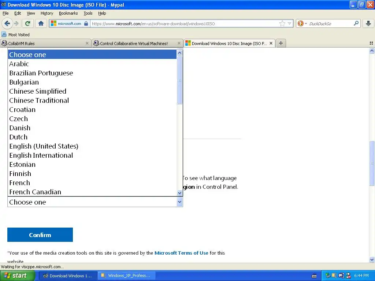Click the on-screen keyboard taskbar icon

click(314, 276)
